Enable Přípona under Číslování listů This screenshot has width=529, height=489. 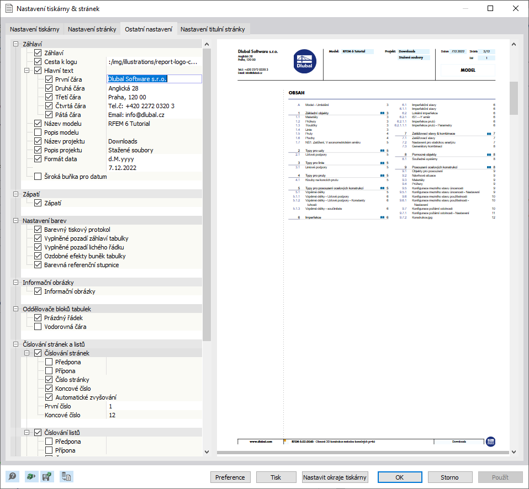coord(49,450)
